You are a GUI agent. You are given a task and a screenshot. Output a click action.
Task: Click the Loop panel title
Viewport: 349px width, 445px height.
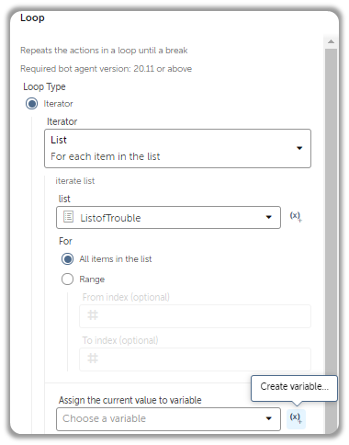pos(32,17)
